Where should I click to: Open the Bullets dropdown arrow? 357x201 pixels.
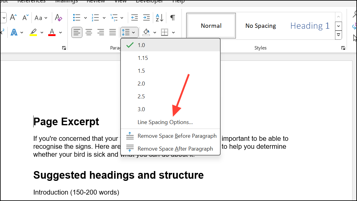click(85, 17)
